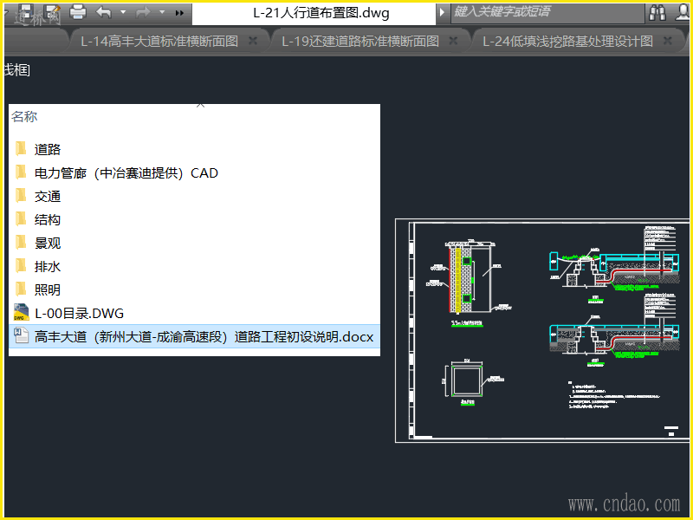
Task: Click the docx document icon
Action: 21,335
